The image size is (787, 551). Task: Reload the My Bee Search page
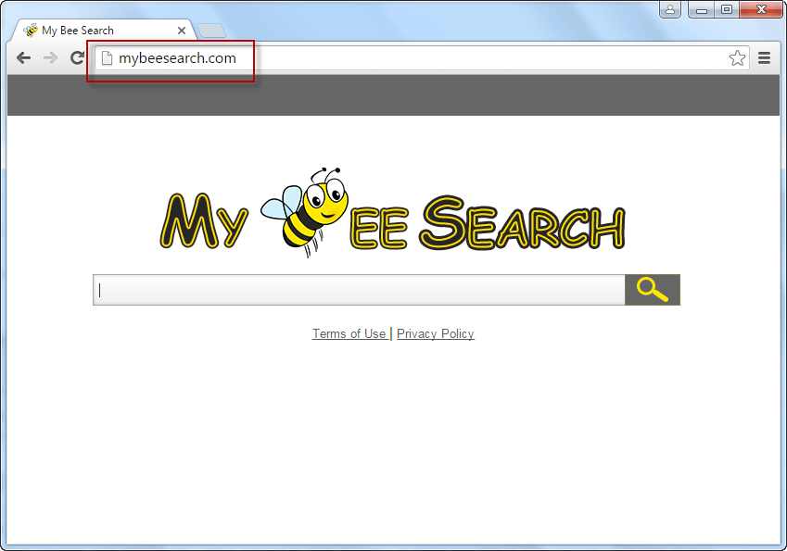[x=77, y=58]
